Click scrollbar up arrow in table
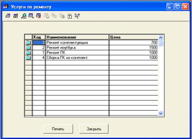Image resolution: width=192 pixels, height=139 pixels. 161,38
